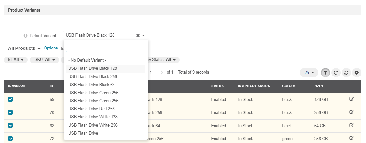Clear the selected default variant with X

click(x=138, y=36)
